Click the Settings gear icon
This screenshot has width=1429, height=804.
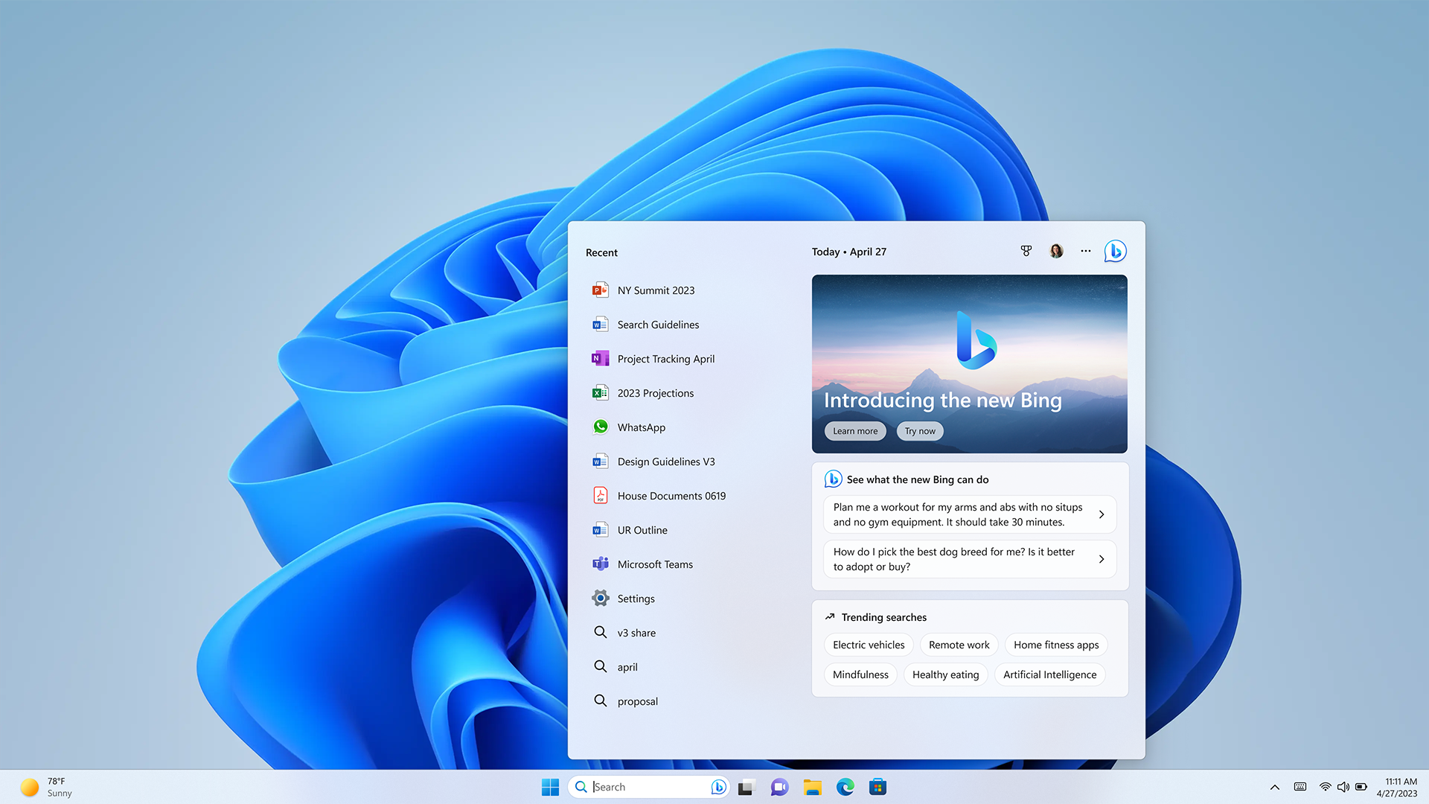point(600,598)
